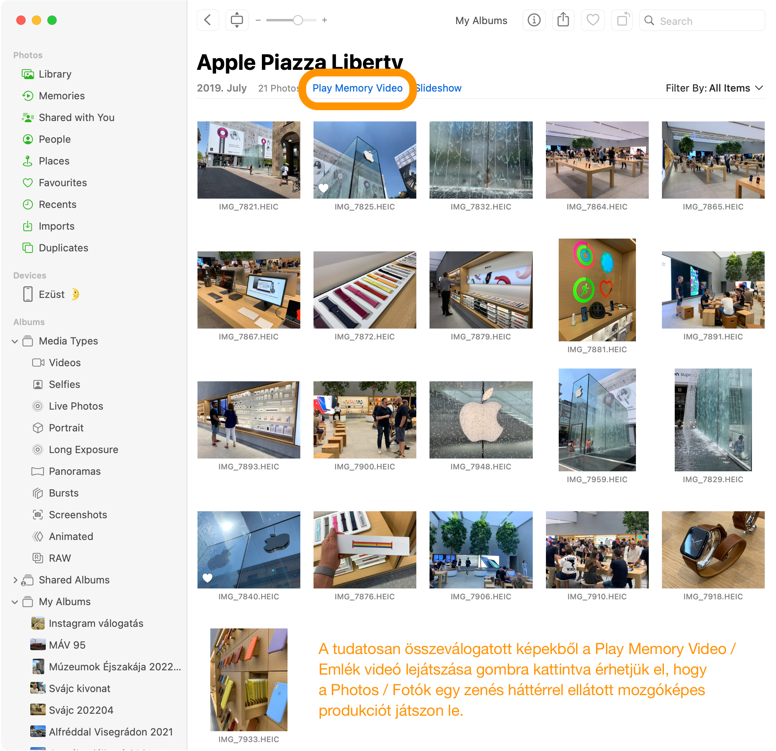The height and width of the screenshot is (751, 776).
Task: Mark photo as favourite with heart
Action: tap(592, 20)
